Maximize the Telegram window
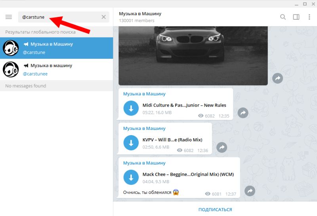 [x=305, y=4]
